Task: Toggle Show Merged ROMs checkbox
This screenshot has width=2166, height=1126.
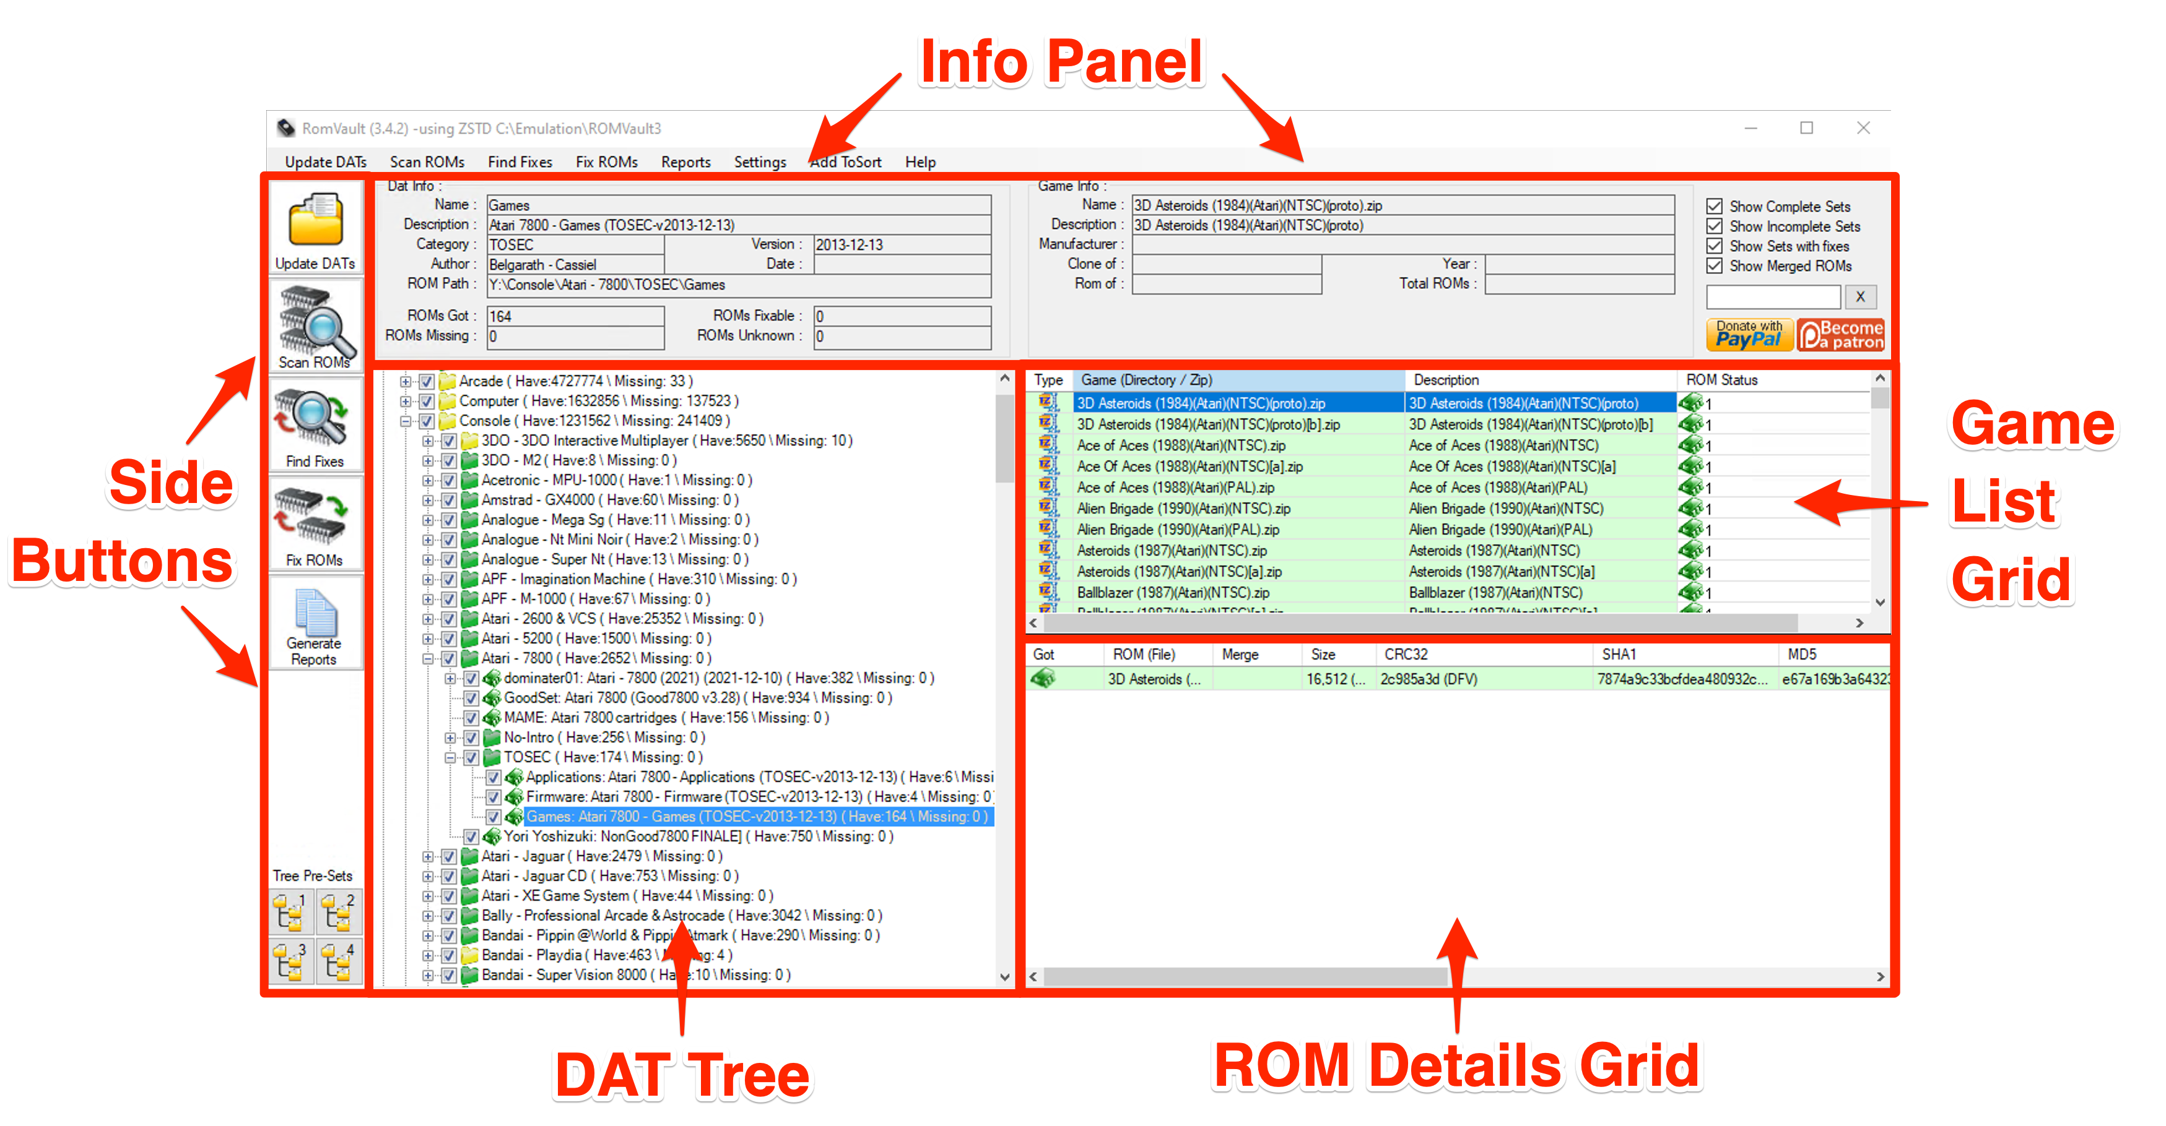Action: (1715, 265)
